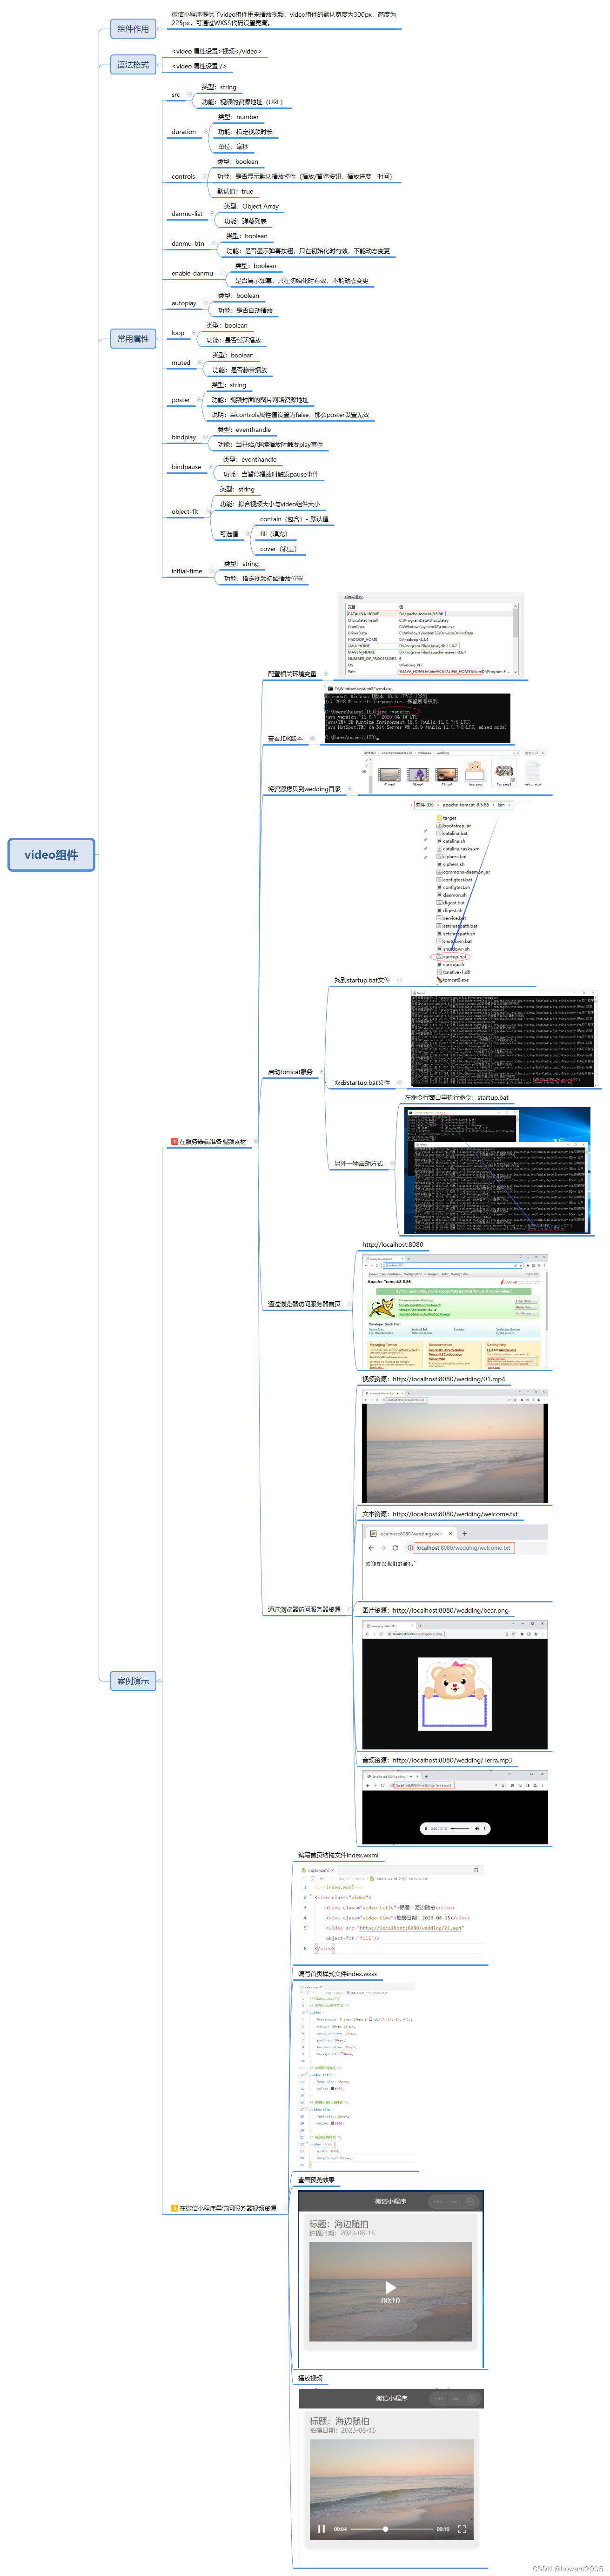Collapse the muted attribute branch
Image resolution: width=610 pixels, height=2576 pixels.
pyautogui.click(x=200, y=363)
